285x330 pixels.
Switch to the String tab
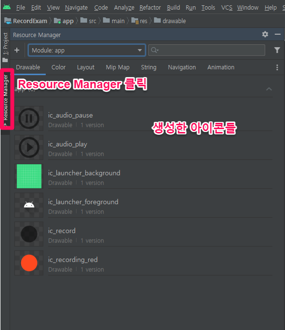(148, 67)
